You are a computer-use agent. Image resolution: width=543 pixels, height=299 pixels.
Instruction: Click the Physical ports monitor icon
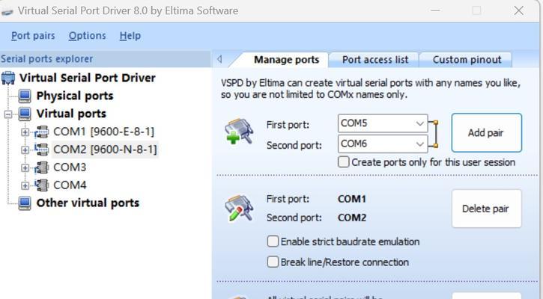(x=25, y=96)
